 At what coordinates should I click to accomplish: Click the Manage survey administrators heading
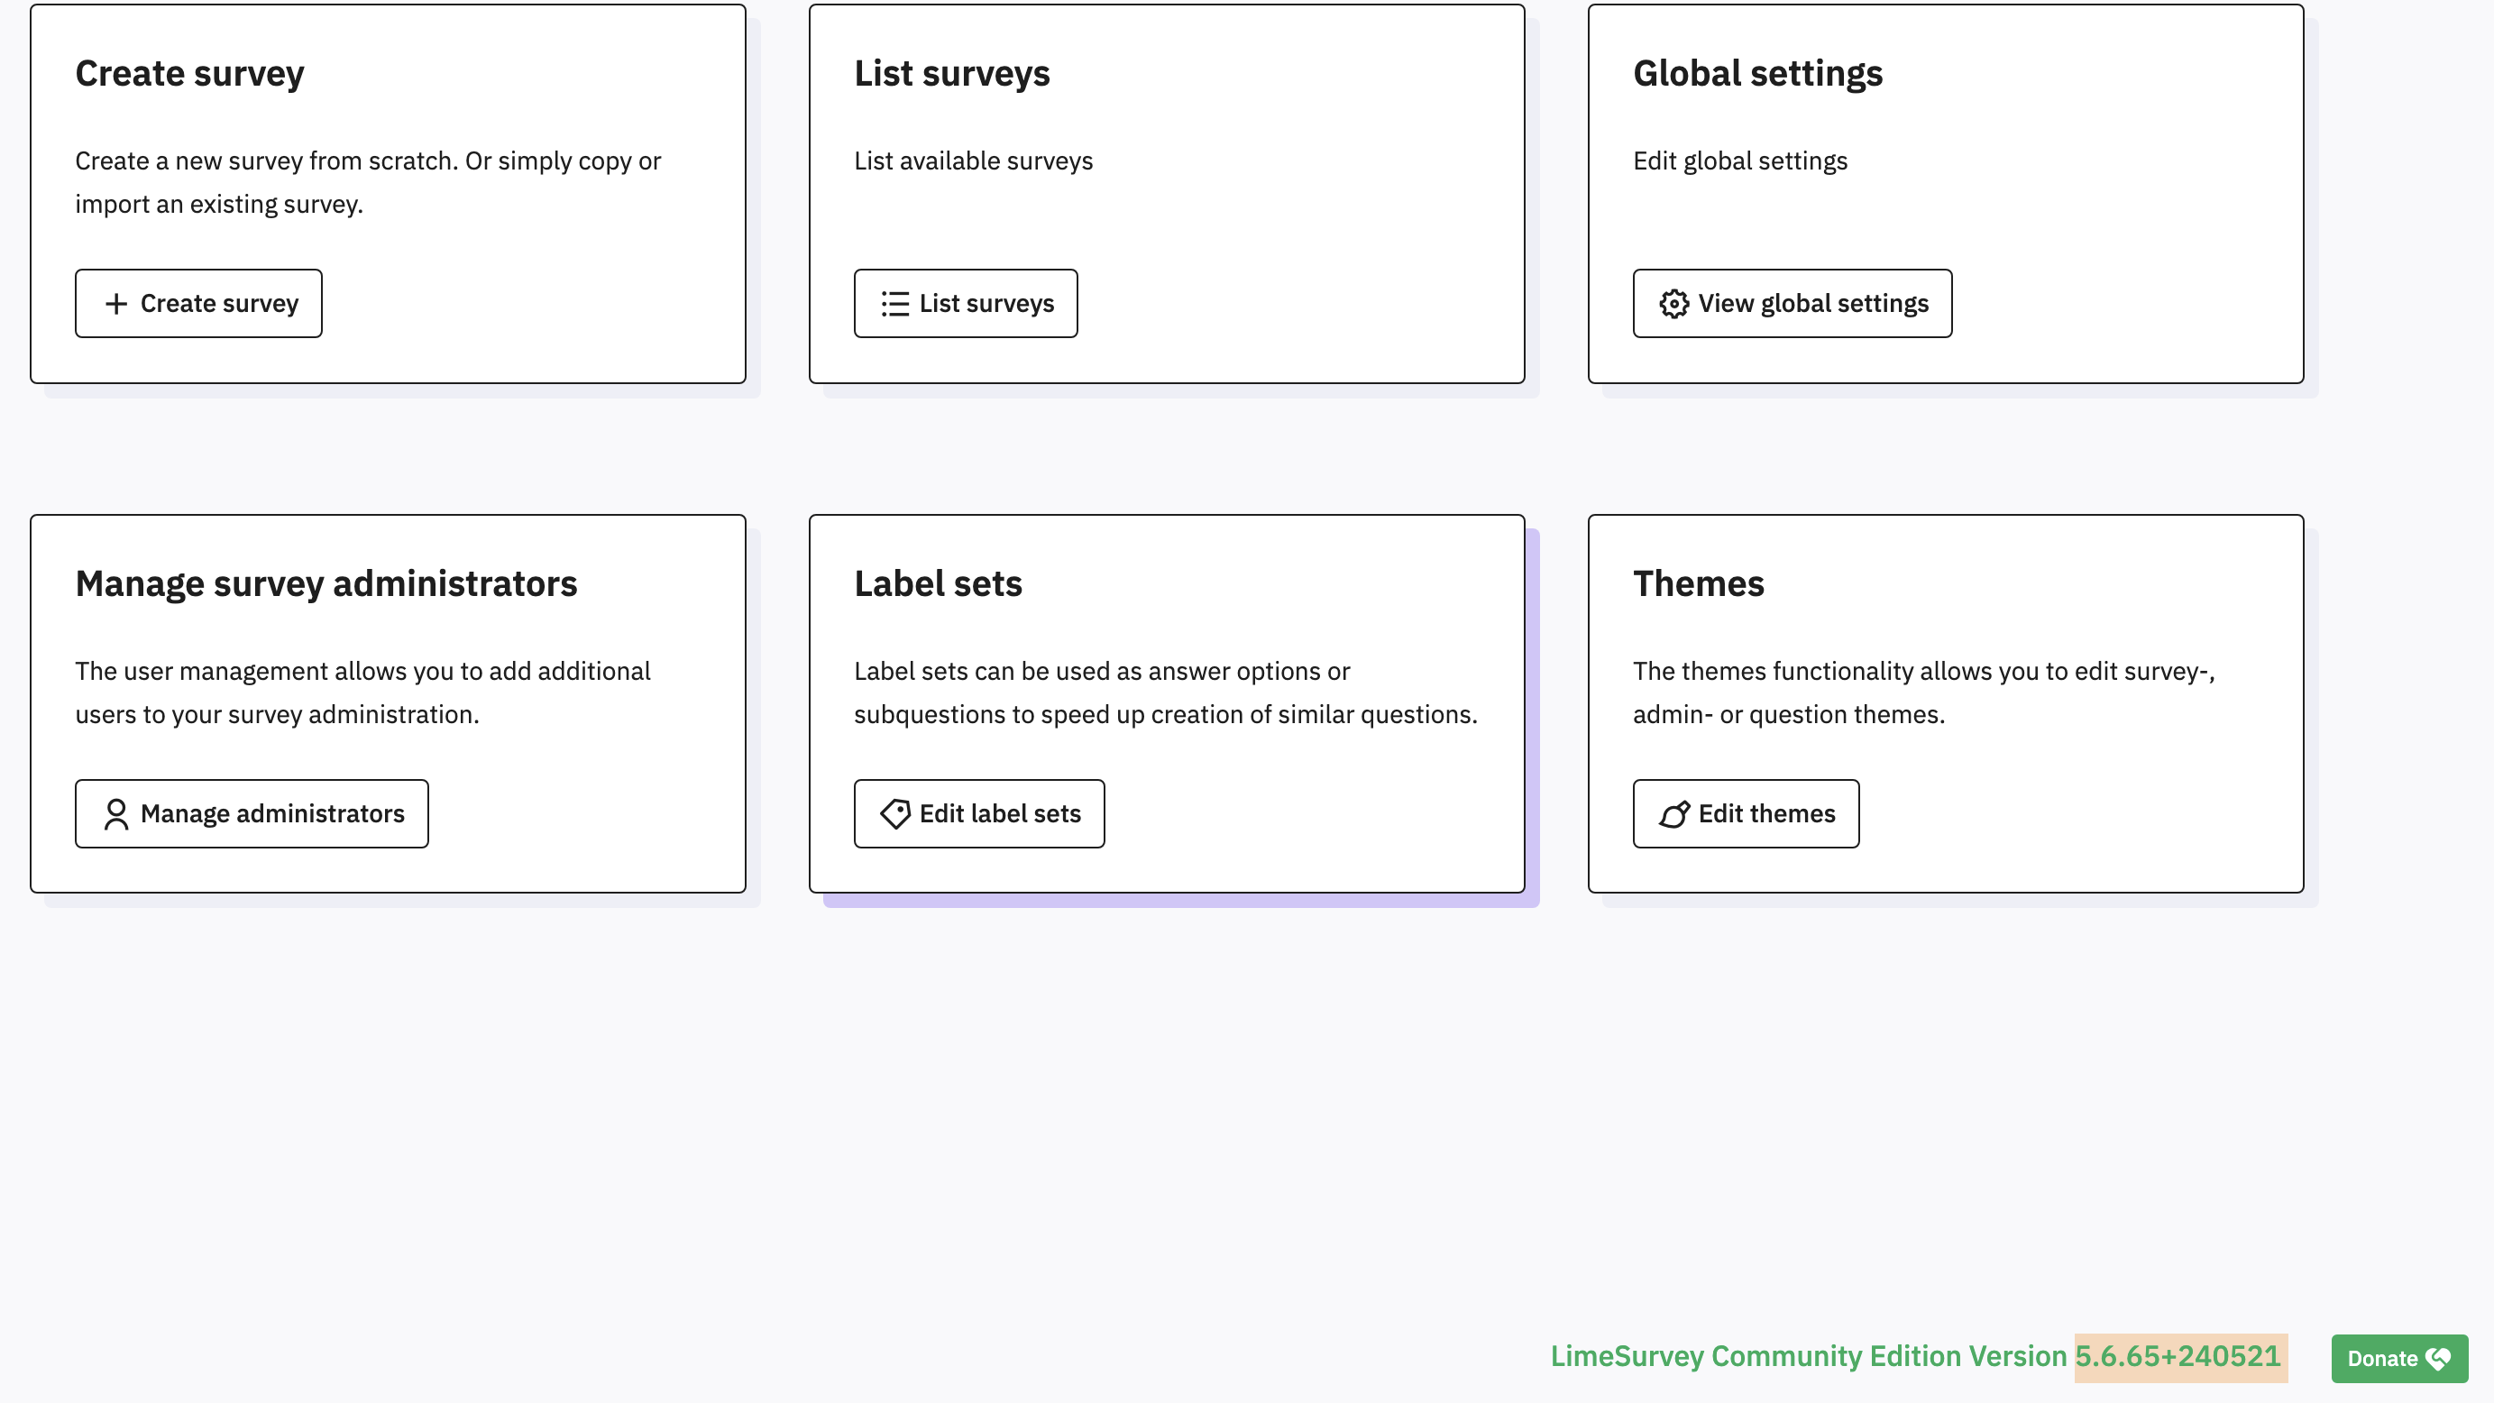pyautogui.click(x=326, y=584)
